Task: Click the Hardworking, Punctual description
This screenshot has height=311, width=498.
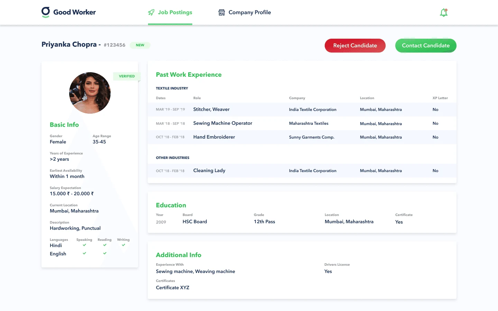Action: tap(75, 228)
